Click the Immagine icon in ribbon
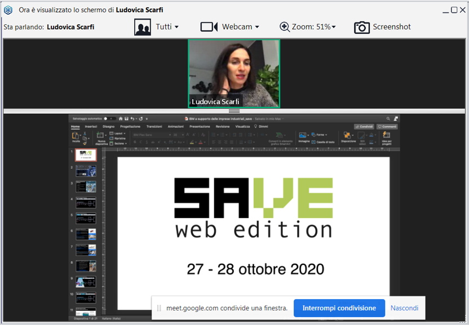Viewport: 469px width, 325px height. coord(303,136)
